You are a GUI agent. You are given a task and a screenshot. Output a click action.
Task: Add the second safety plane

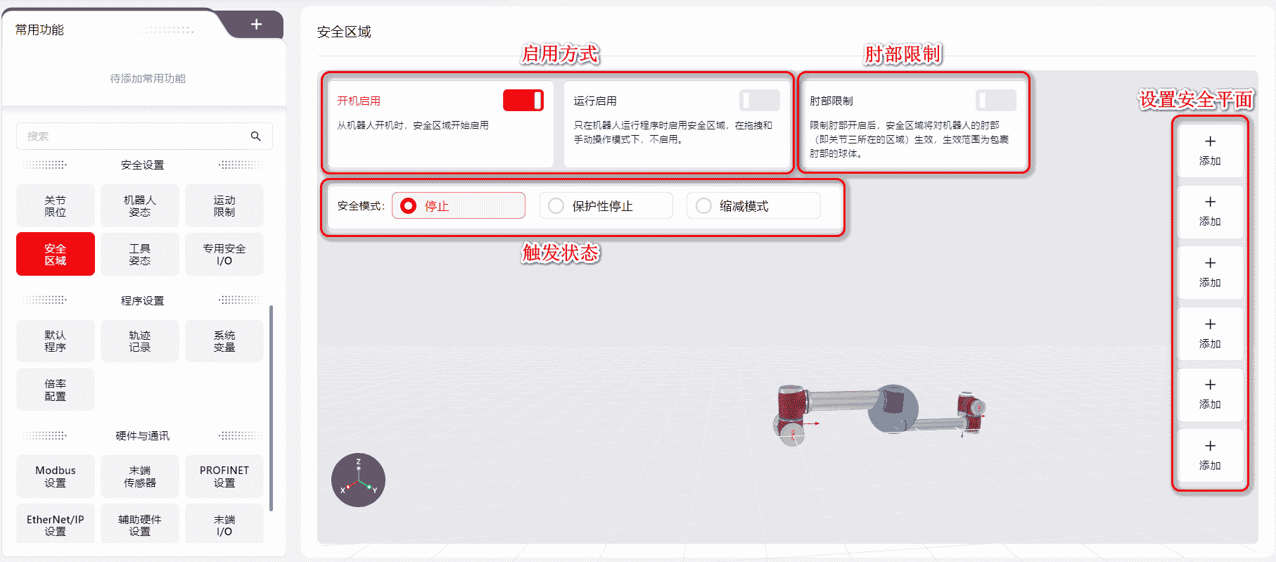click(x=1210, y=211)
